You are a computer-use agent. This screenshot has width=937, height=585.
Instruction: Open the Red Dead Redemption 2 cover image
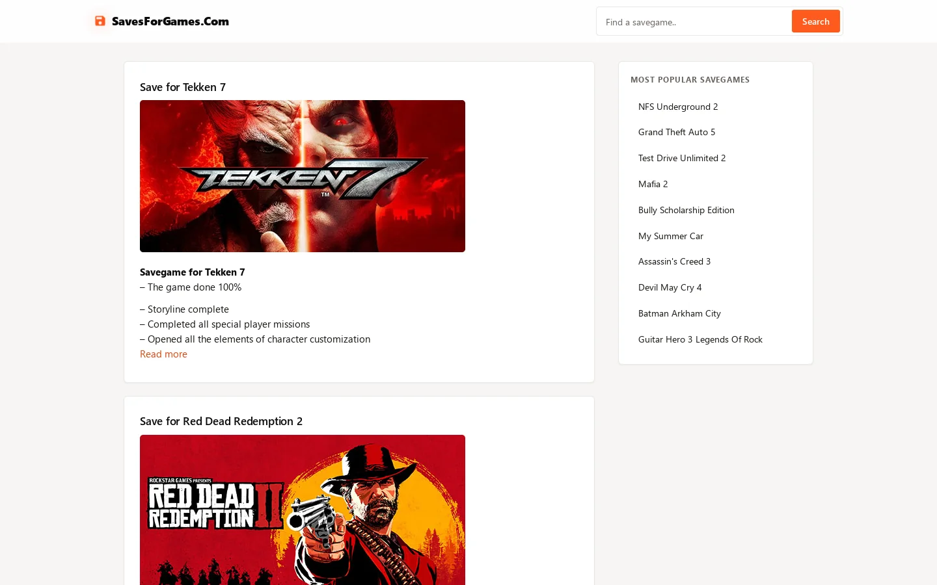click(303, 510)
